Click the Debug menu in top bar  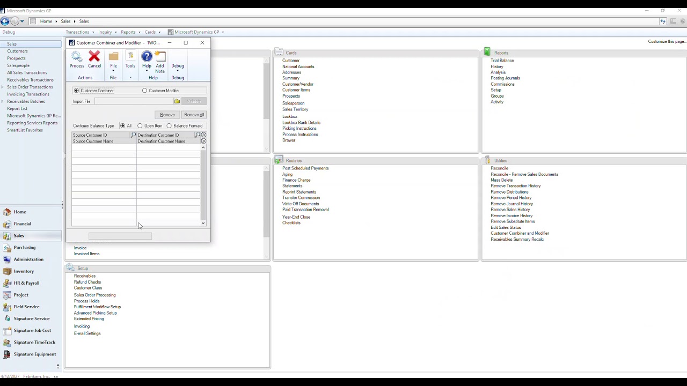(x=9, y=32)
